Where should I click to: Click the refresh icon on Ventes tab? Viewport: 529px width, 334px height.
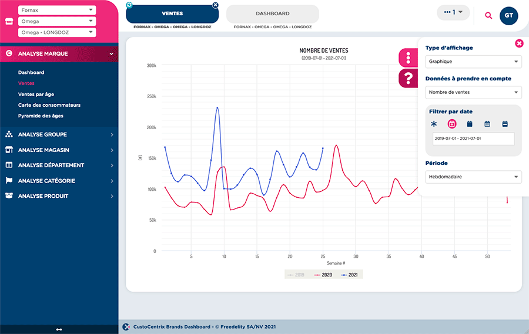click(129, 5)
